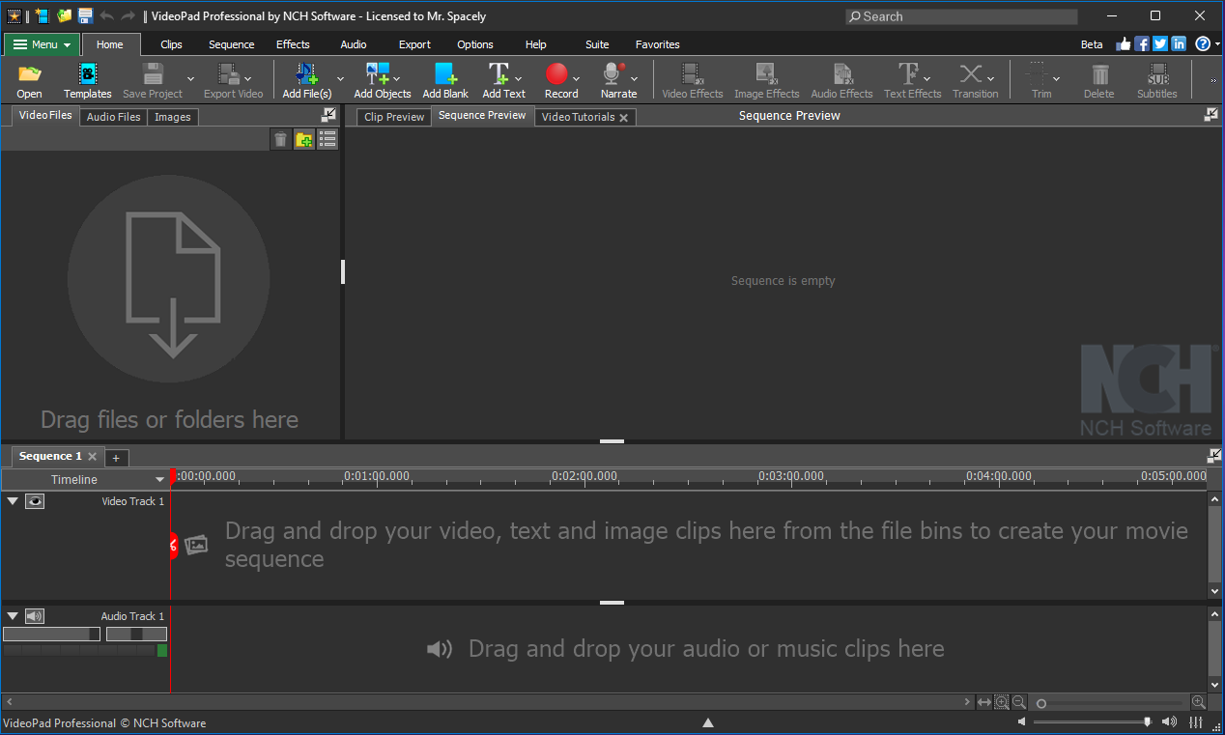Click the trash icon in the file bin
Image resolution: width=1225 pixels, height=735 pixels.
[280, 139]
